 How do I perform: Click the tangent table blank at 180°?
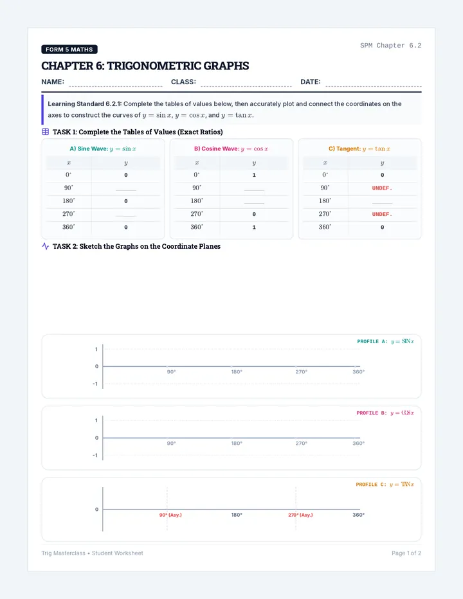tap(383, 201)
